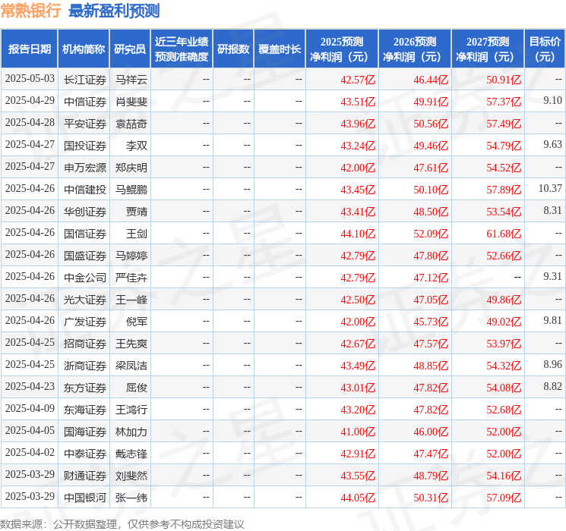
Task: Click the 最新盈利预测 heading
Action: (x=114, y=11)
